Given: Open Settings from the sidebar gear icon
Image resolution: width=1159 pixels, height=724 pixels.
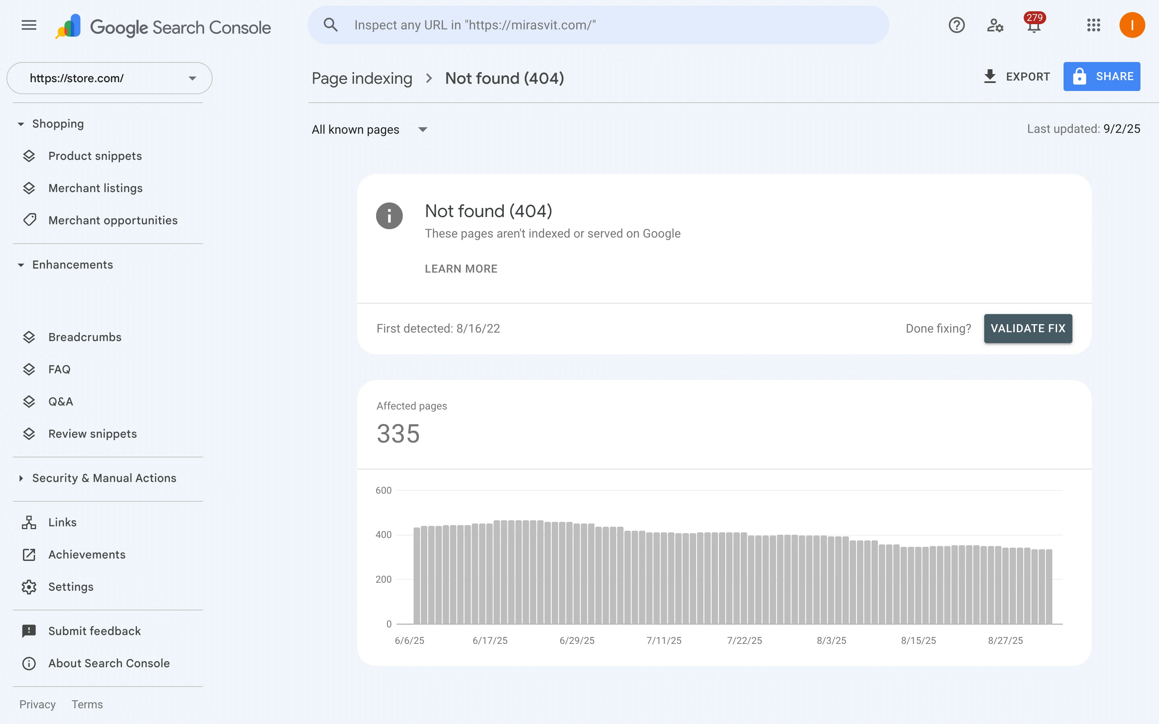Looking at the screenshot, I should point(30,587).
